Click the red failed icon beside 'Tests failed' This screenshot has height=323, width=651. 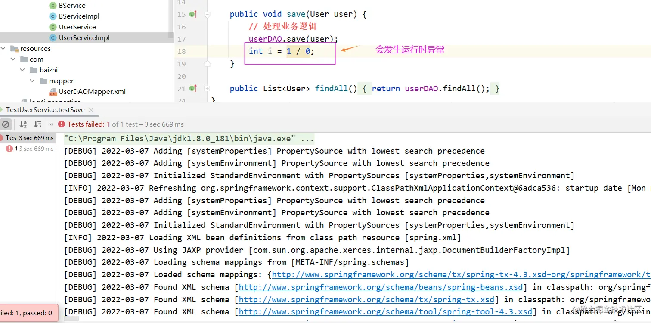pos(62,124)
